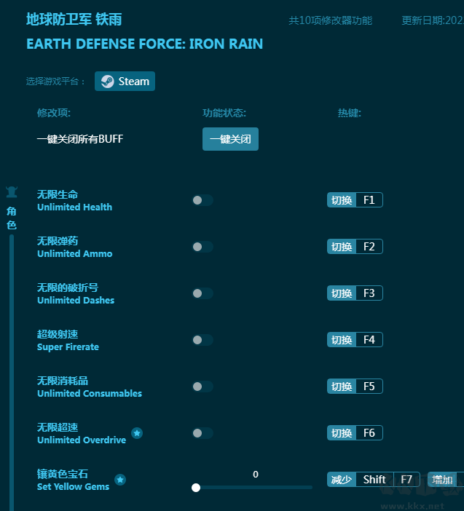
Task: Click the F2 hotkey field
Action: [369, 247]
